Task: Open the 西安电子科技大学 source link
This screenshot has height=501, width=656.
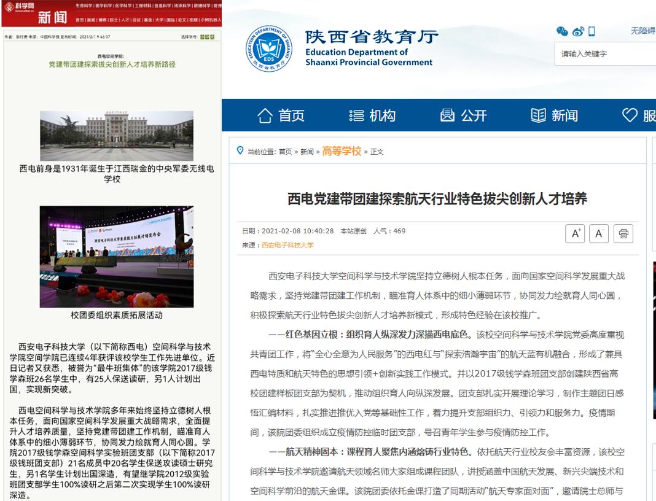Action: (x=287, y=245)
